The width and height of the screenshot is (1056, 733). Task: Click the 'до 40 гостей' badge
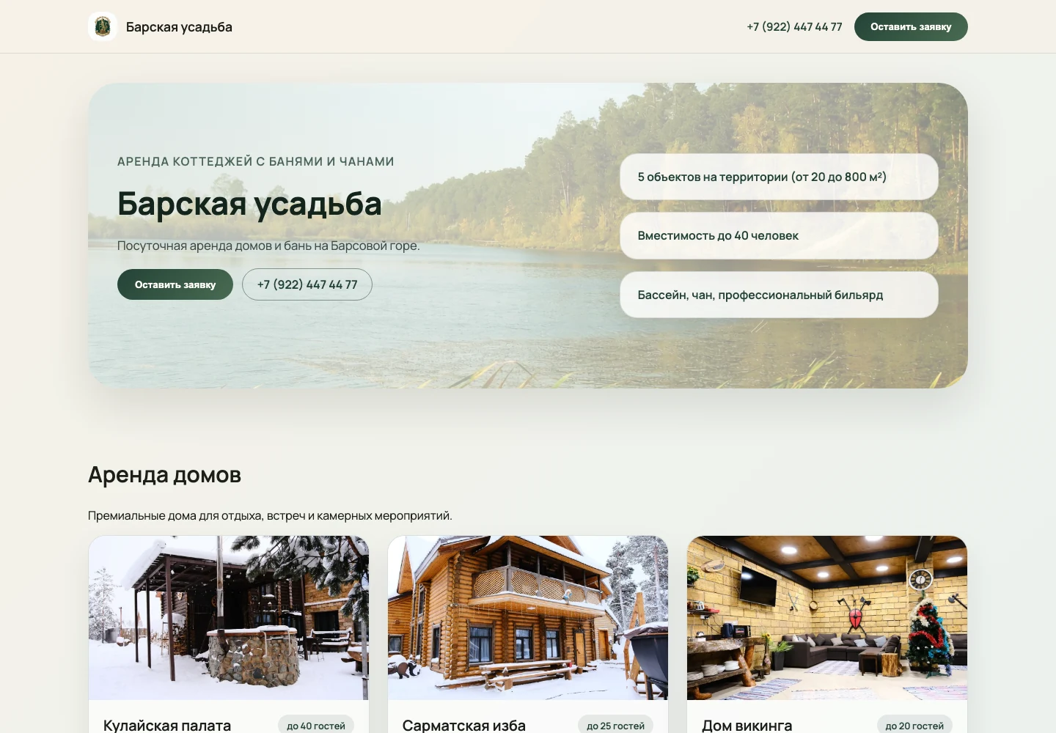(316, 725)
